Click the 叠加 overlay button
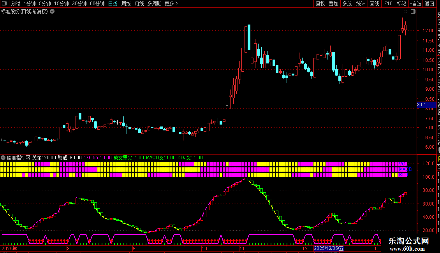The width and height of the screenshot is (440, 253). pos(334,4)
